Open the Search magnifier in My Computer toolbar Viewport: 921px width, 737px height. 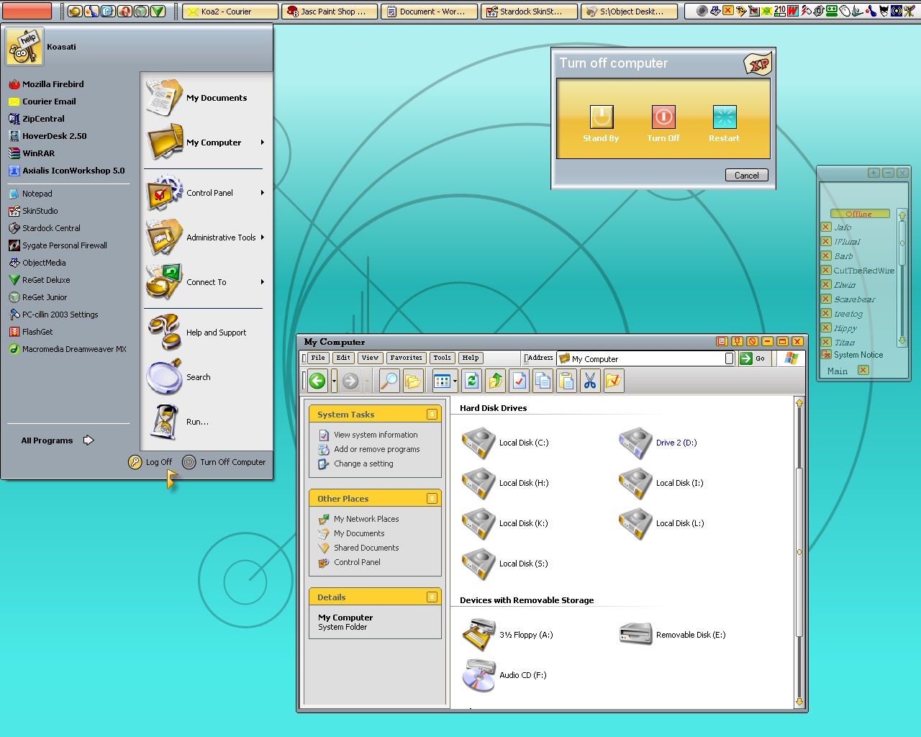click(x=389, y=381)
